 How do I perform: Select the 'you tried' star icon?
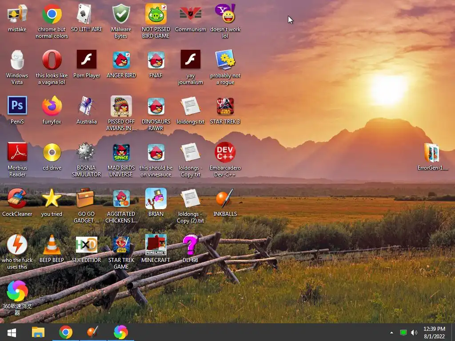point(52,198)
